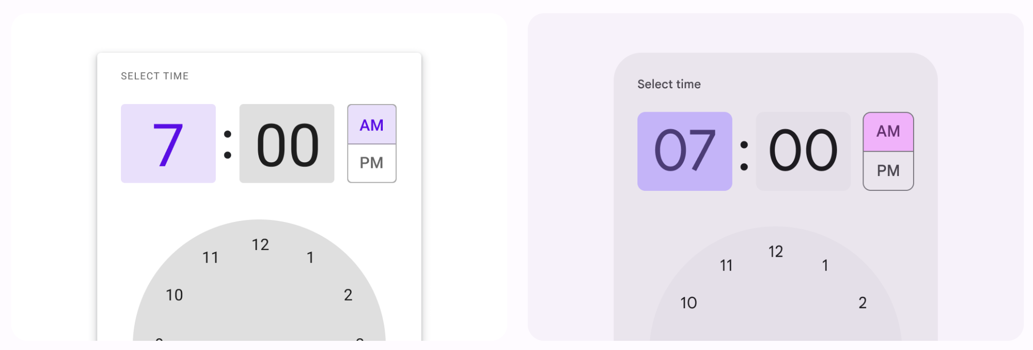
Task: Switch to PM in the white card picker
Action: point(372,163)
